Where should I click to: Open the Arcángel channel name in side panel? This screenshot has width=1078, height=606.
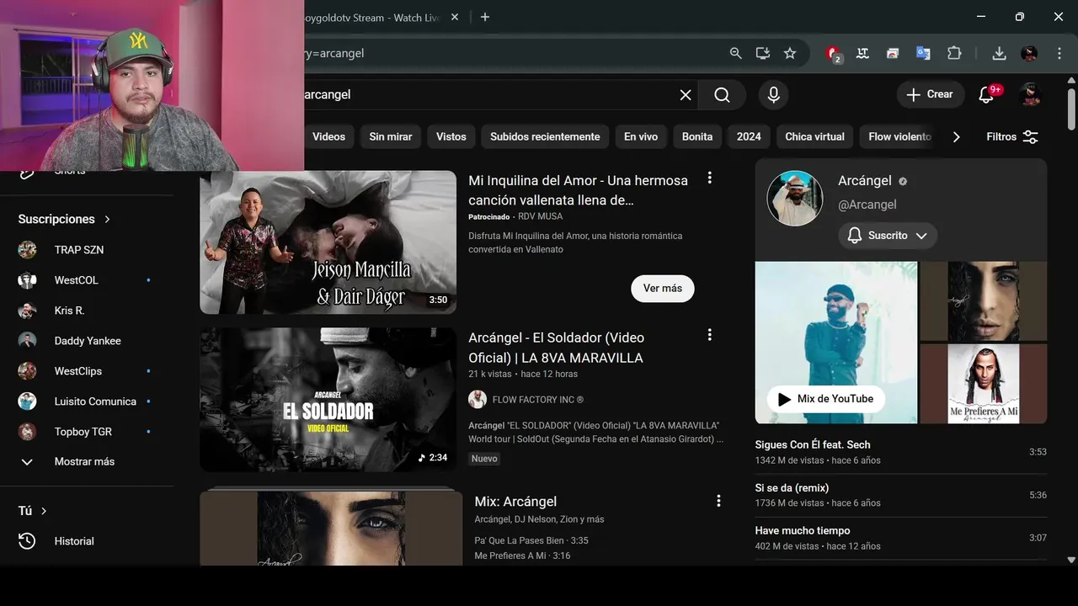click(864, 181)
